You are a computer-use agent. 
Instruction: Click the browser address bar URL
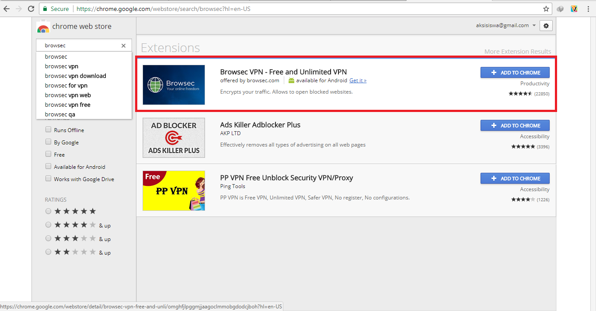tap(164, 9)
